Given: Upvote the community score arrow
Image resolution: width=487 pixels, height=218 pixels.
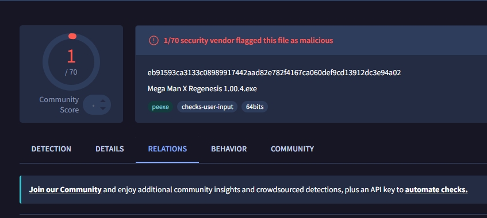Looking at the screenshot, I should [x=103, y=101].
